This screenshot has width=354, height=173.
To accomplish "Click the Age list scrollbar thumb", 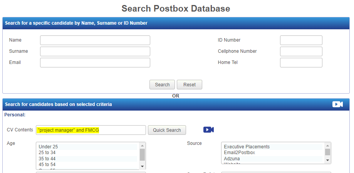I will (142, 155).
